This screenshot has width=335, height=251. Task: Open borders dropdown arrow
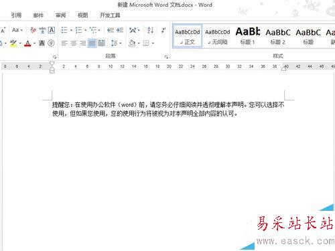[x=153, y=43]
